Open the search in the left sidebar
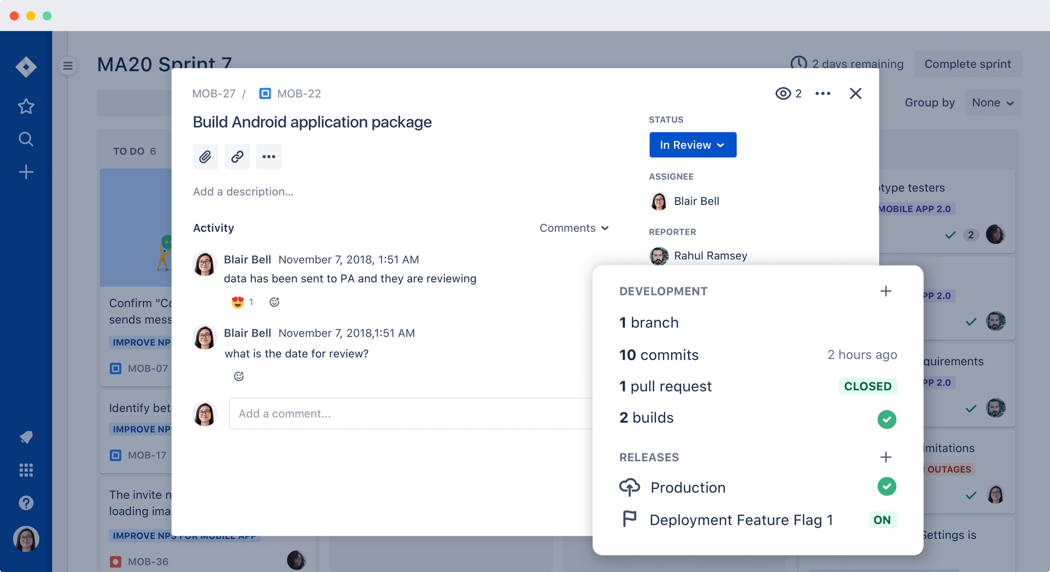The width and height of the screenshot is (1050, 572). pos(26,139)
